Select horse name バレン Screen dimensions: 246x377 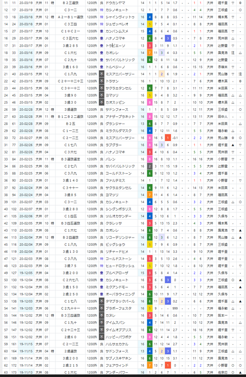click(x=111, y=159)
